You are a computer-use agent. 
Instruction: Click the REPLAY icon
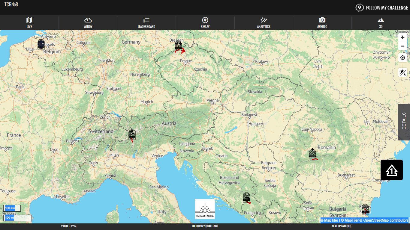[x=205, y=20]
